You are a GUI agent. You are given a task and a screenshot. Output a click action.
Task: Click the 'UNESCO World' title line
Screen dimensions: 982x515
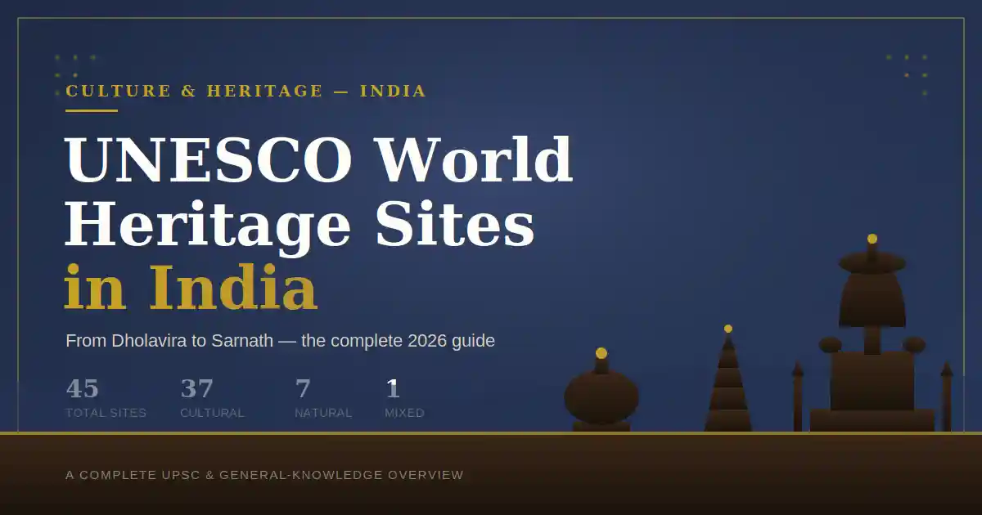(x=318, y=159)
